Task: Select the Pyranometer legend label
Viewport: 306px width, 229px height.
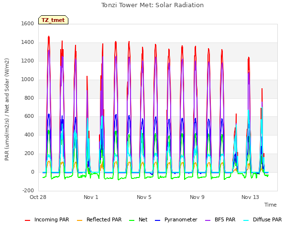Action: (181, 219)
